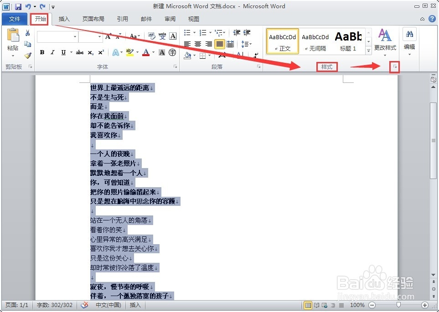This screenshot has width=439, height=312.
Task: Open the 更改样式 dropdown menu
Action: [385, 44]
